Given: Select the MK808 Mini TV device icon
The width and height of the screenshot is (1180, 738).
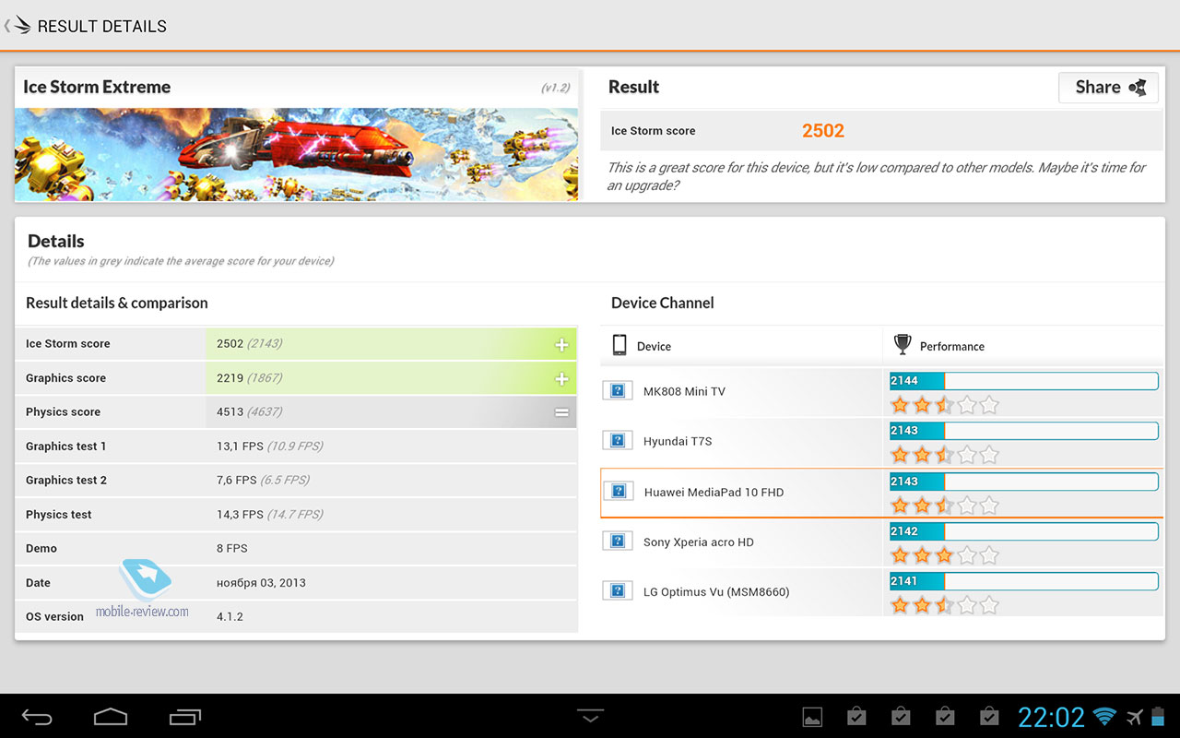Looking at the screenshot, I should 618,391.
